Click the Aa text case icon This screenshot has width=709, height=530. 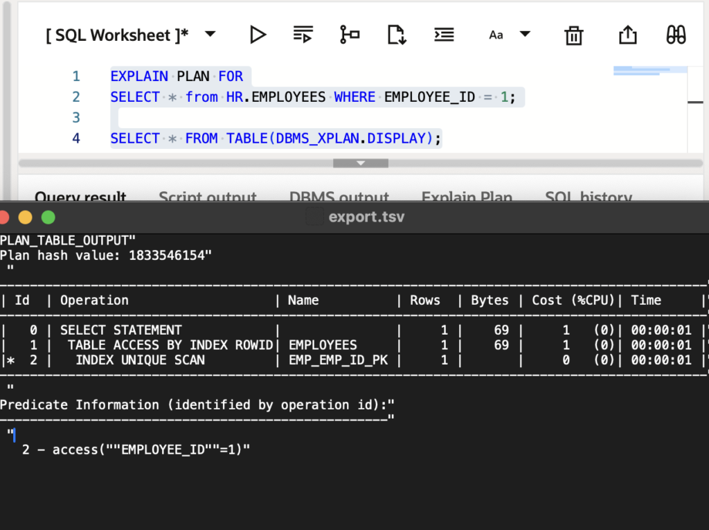click(x=496, y=35)
